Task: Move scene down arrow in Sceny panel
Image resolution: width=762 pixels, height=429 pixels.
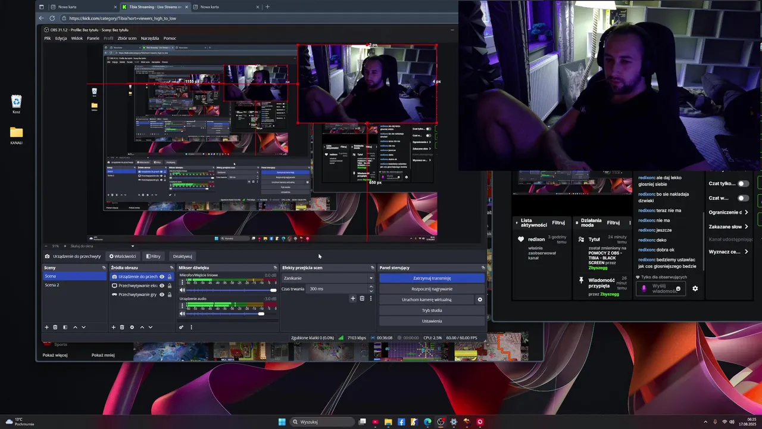Action: pyautogui.click(x=83, y=327)
